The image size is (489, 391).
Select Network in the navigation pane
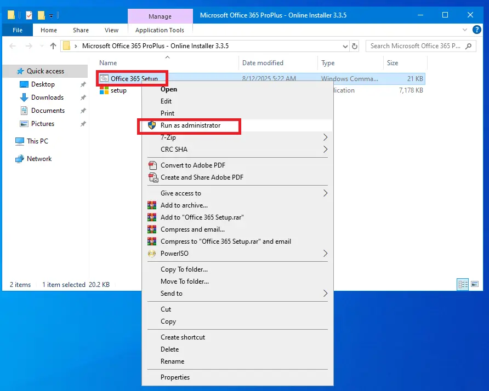(x=39, y=159)
